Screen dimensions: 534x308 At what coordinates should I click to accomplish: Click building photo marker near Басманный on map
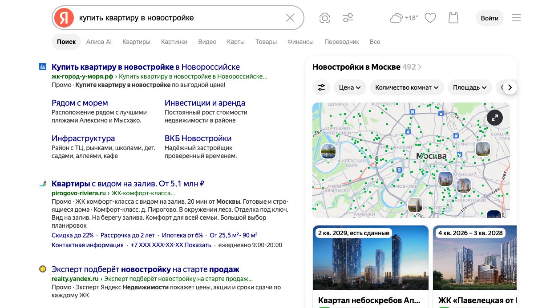coord(482,149)
